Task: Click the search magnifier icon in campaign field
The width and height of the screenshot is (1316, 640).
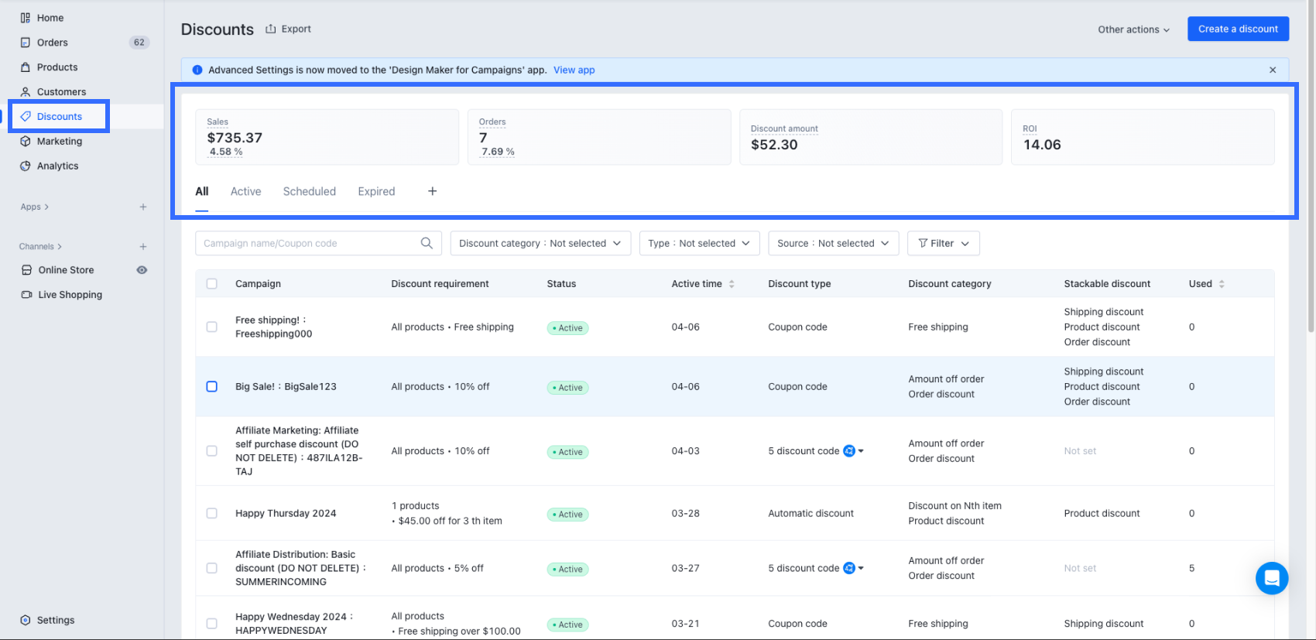Action: (427, 243)
